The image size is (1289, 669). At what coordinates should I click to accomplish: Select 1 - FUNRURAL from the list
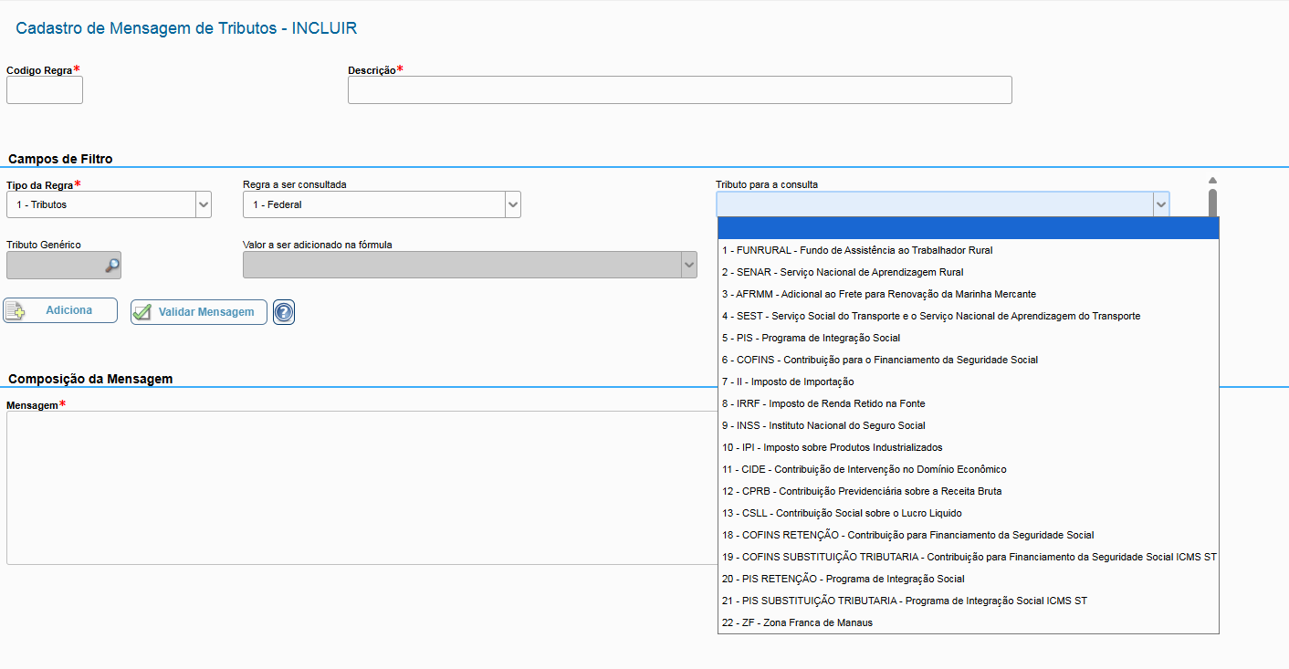[x=857, y=250]
